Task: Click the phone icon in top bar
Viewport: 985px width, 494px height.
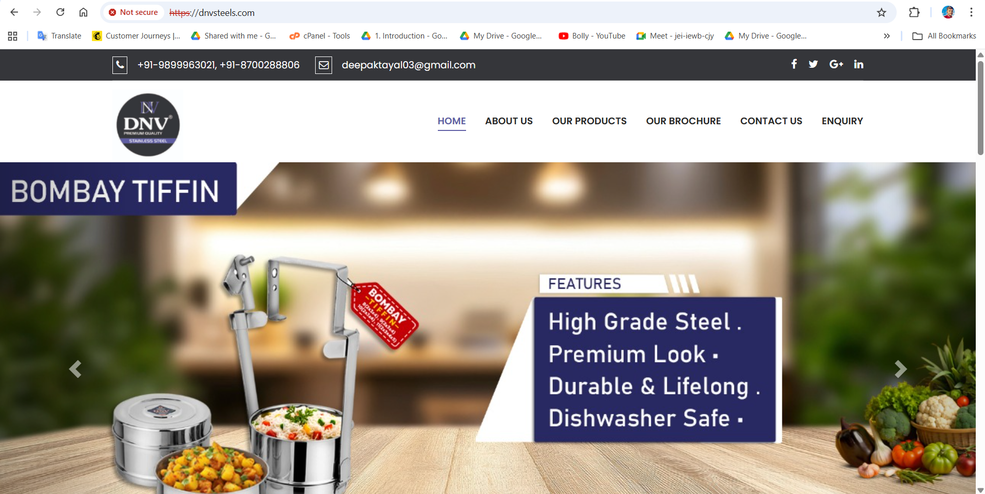Action: 120,65
